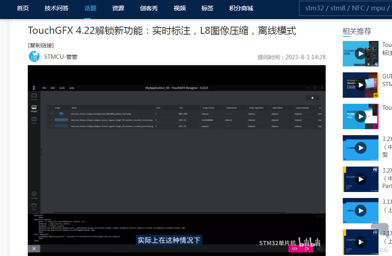Click the rounded_pressed.png image row in video
392x256 pixels.
[x=185, y=126]
